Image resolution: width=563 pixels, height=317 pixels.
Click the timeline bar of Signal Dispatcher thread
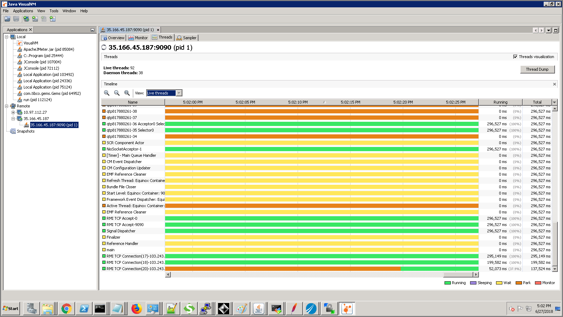(321, 231)
